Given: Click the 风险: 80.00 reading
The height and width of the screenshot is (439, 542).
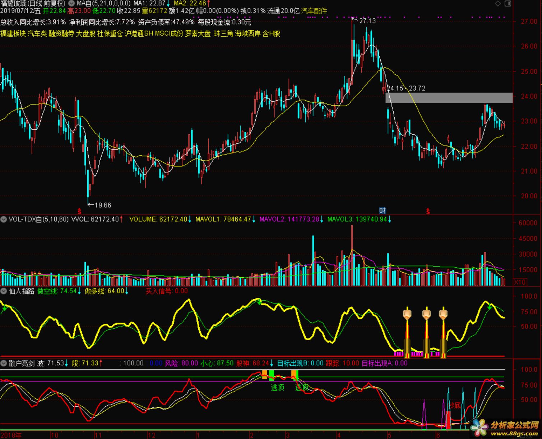Looking at the screenshot, I should (x=181, y=363).
